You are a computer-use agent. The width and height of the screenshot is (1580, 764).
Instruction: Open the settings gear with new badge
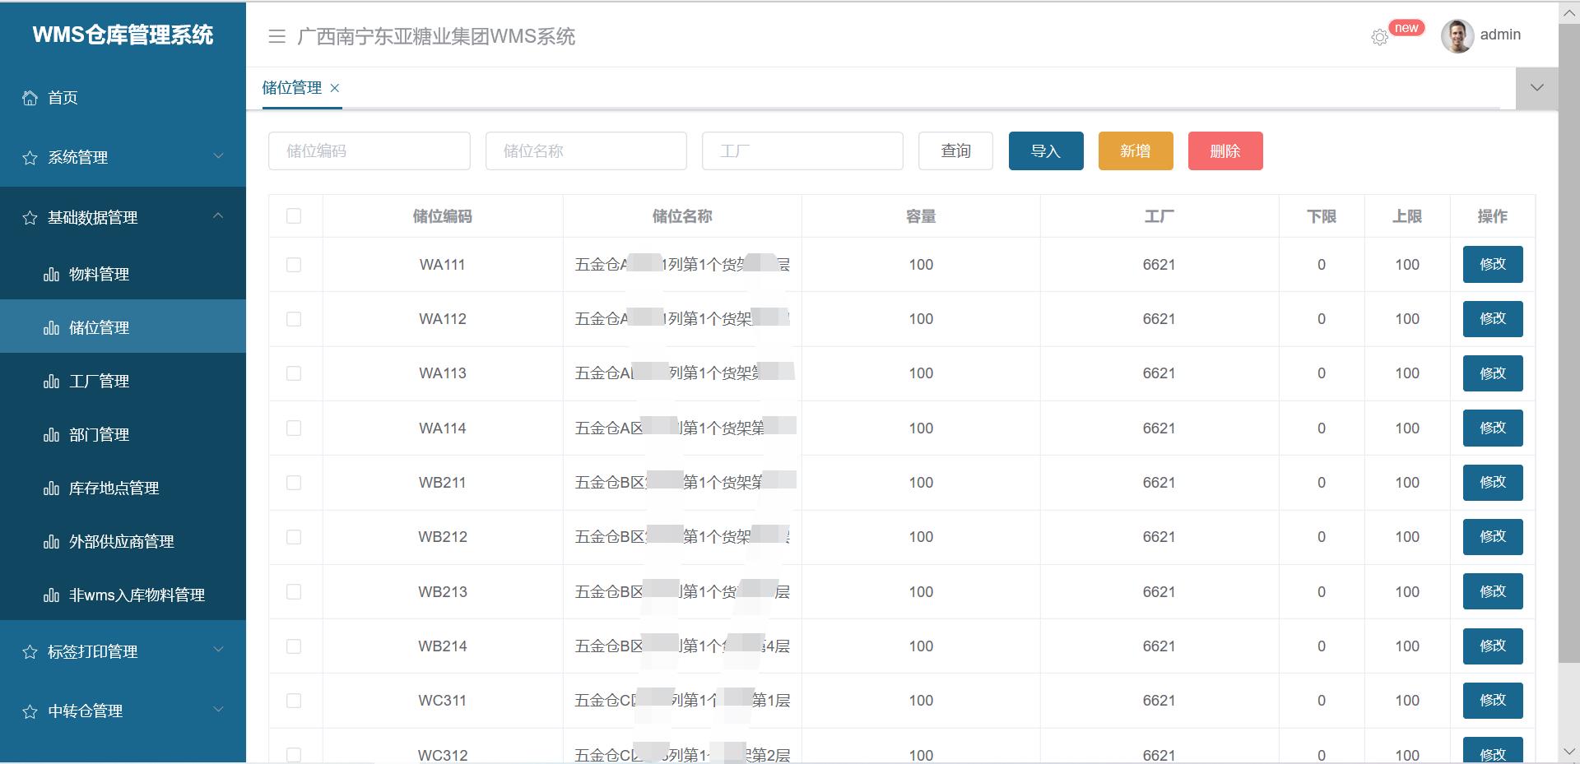pyautogui.click(x=1381, y=37)
